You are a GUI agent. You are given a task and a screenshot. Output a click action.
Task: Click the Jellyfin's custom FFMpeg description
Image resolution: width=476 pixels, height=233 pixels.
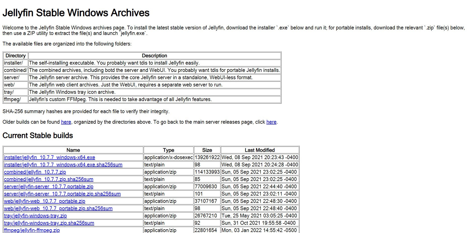click(x=154, y=99)
